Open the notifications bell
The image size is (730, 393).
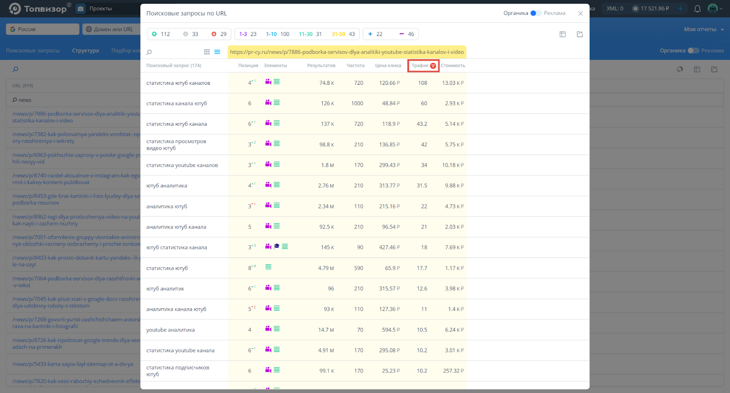pos(697,9)
